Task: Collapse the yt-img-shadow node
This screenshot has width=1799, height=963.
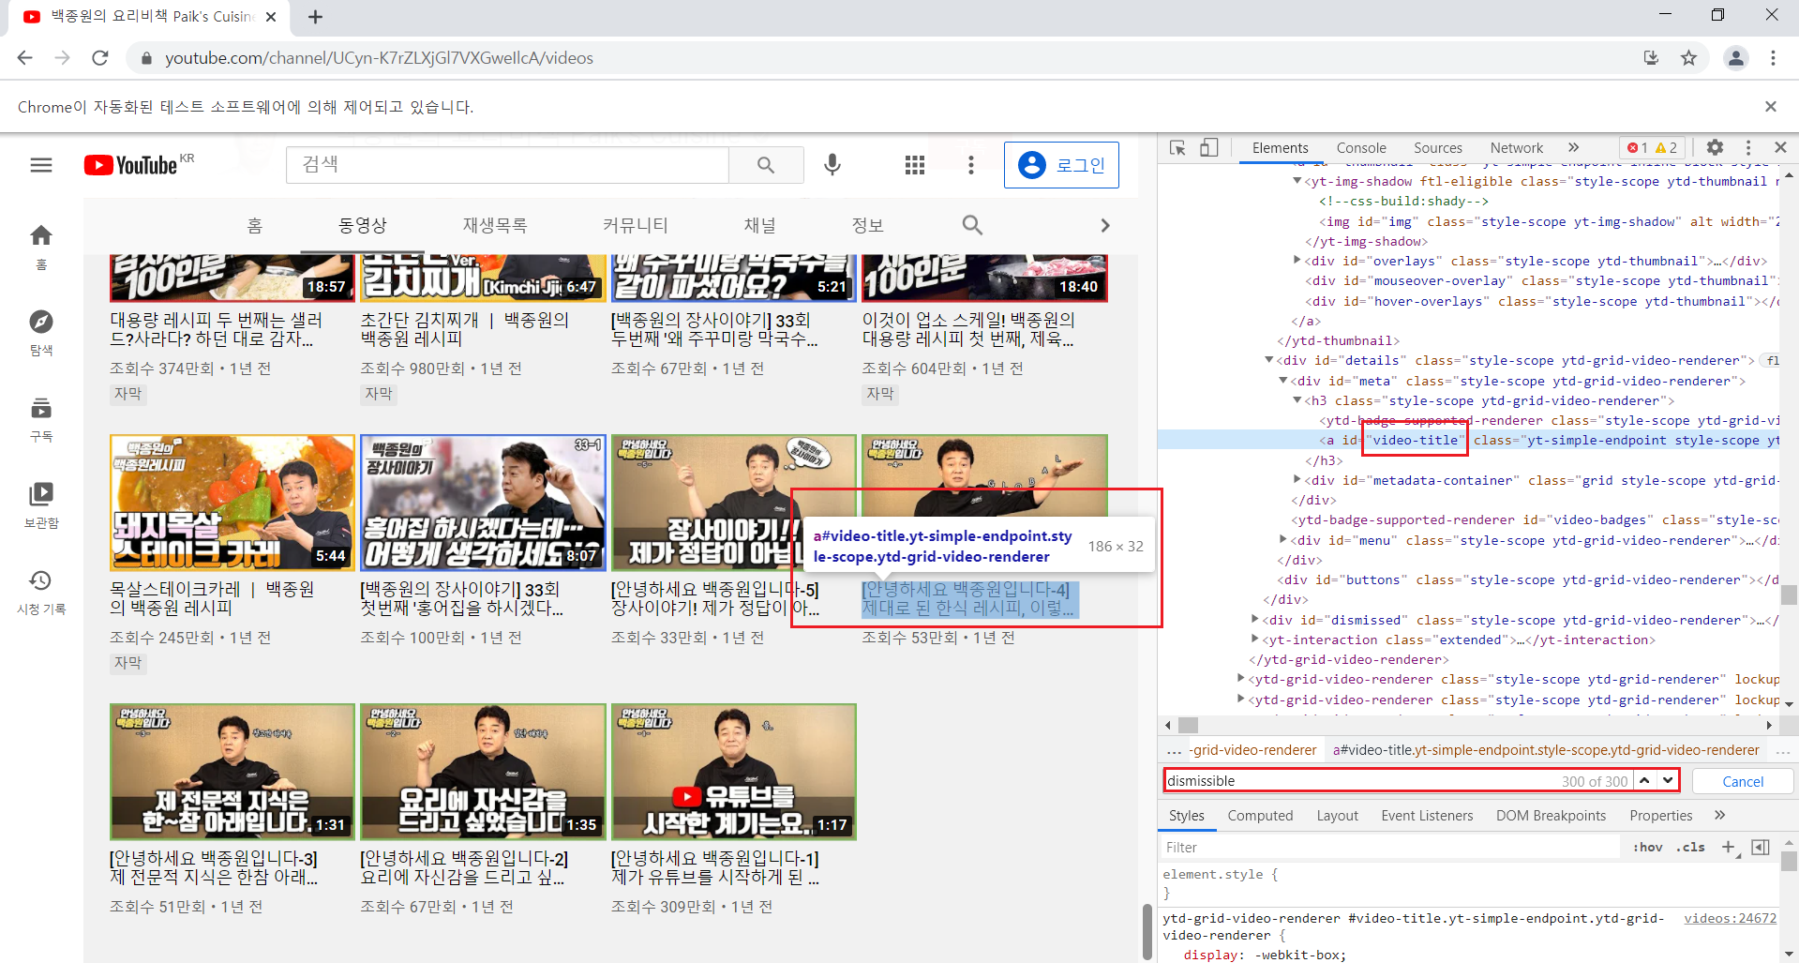Action: point(1297,181)
